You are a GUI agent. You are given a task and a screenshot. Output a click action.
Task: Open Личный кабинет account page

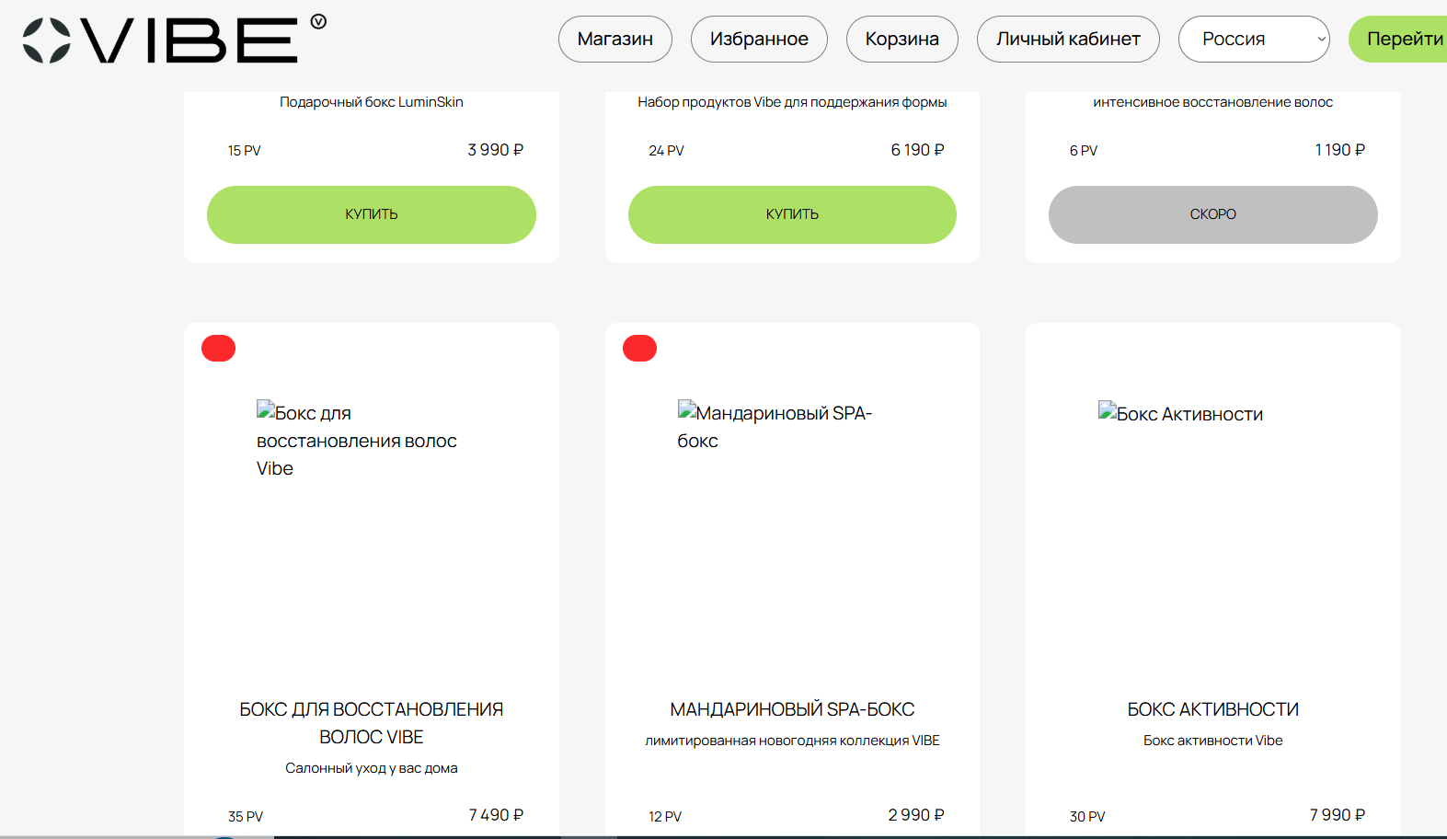coord(1067,40)
